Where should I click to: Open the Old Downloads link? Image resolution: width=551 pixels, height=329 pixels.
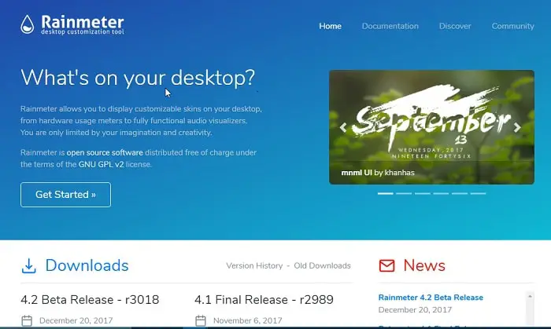coord(322,265)
